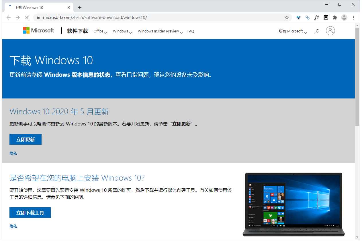
Task: Click the address bar URL field
Action: (x=161, y=18)
